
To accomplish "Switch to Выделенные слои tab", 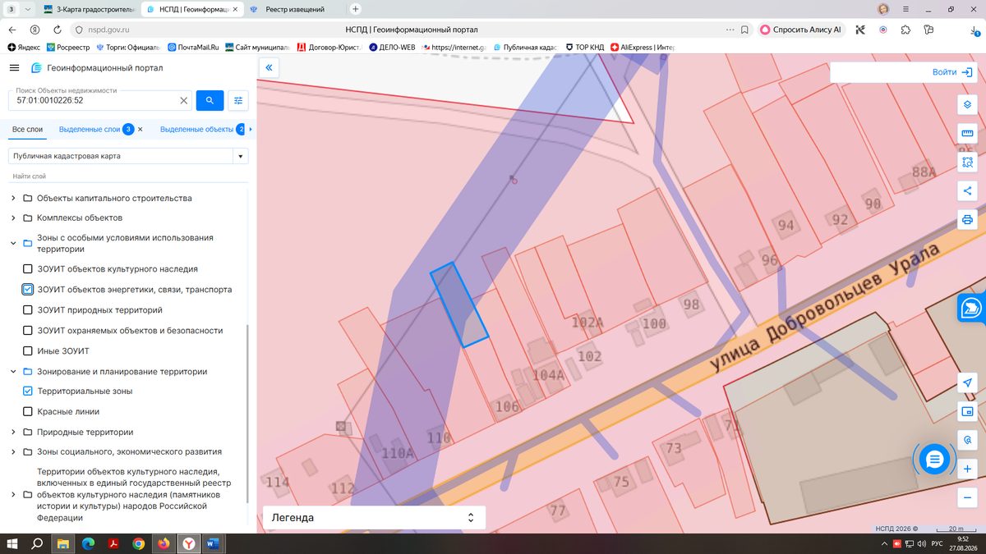I will click(90, 130).
